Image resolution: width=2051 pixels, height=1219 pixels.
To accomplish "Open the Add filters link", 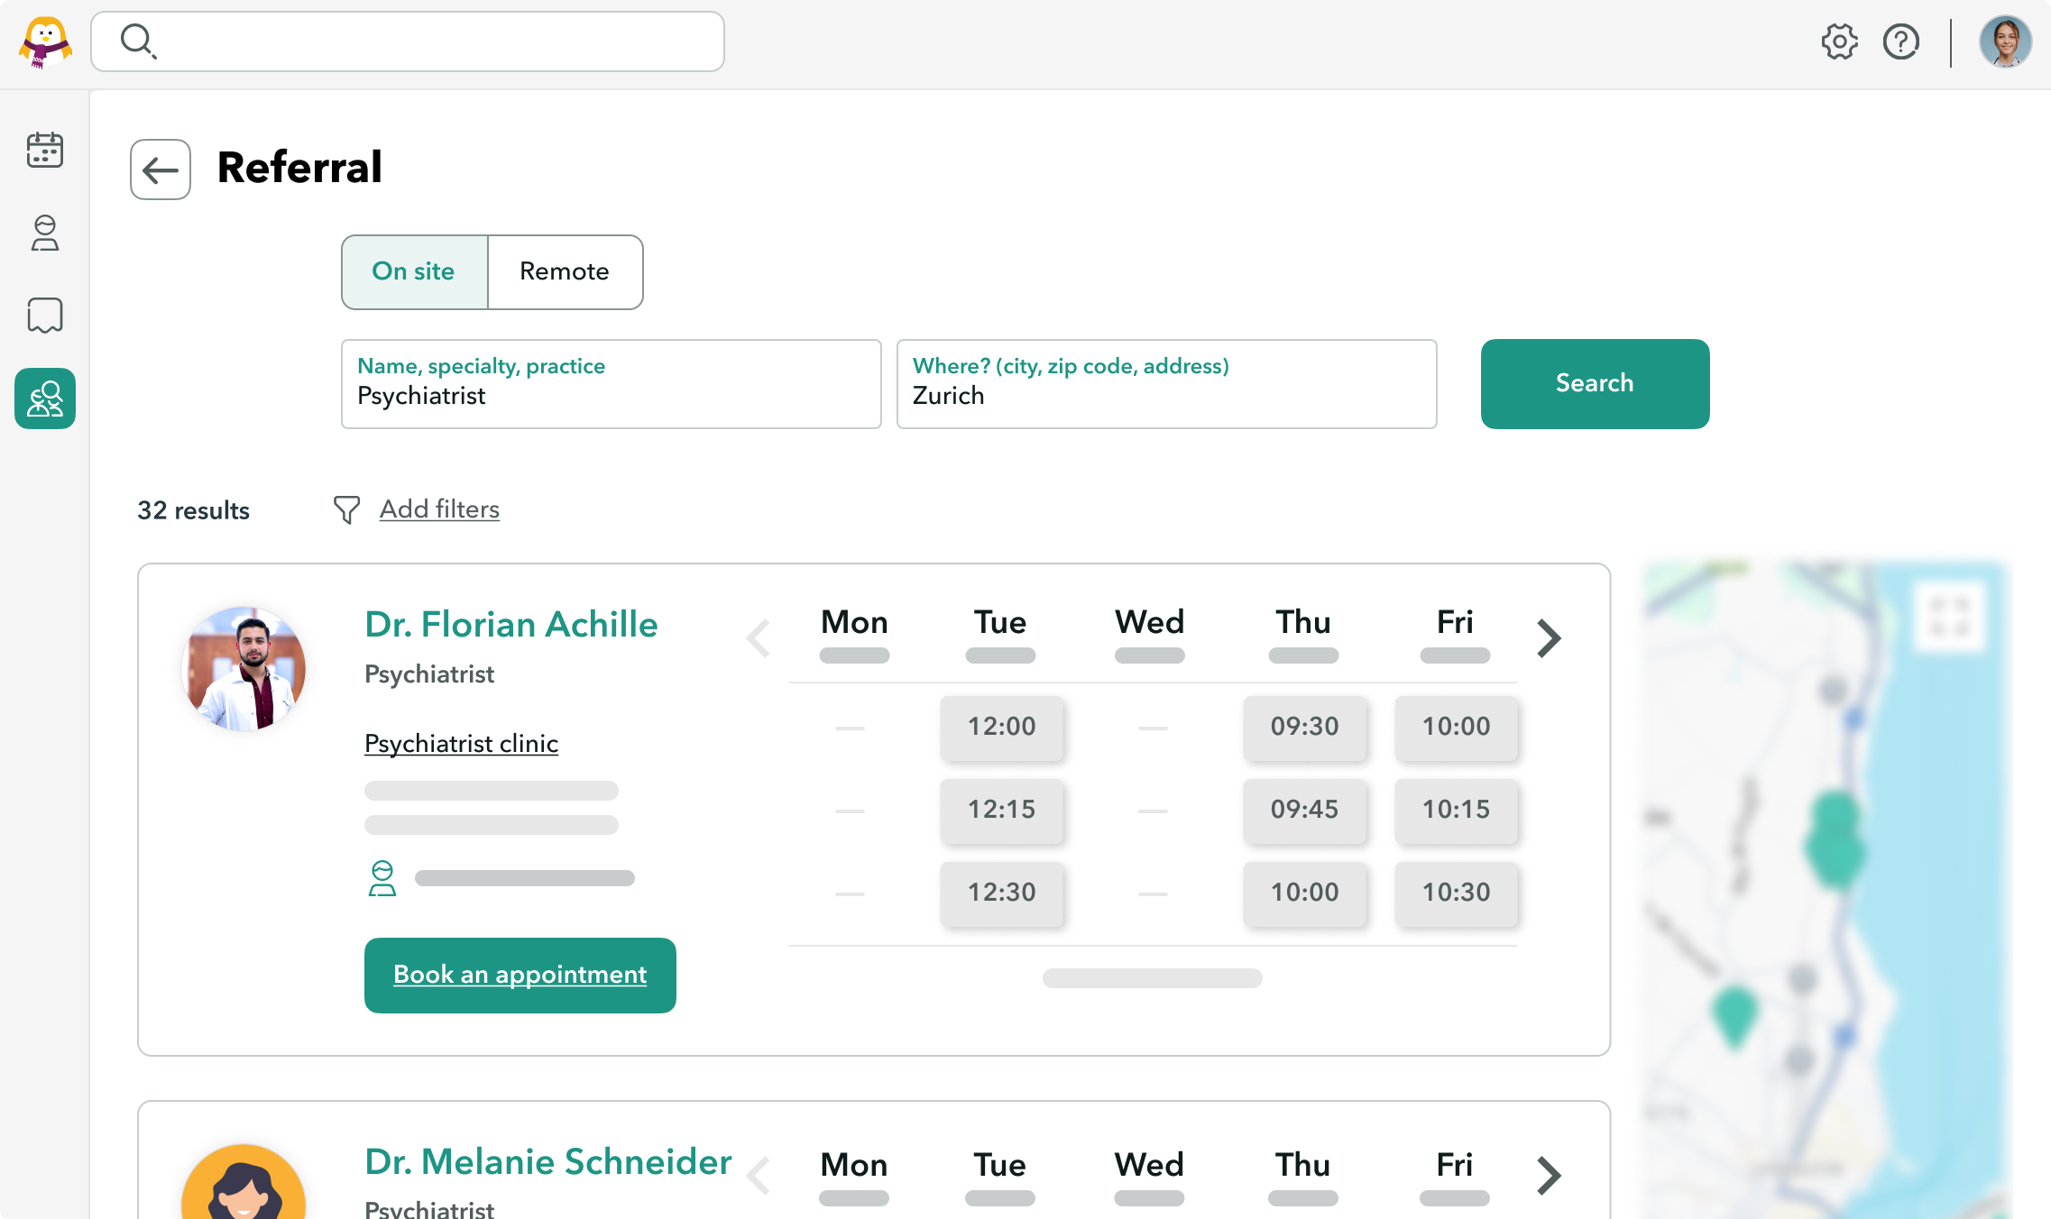I will pos(439,509).
